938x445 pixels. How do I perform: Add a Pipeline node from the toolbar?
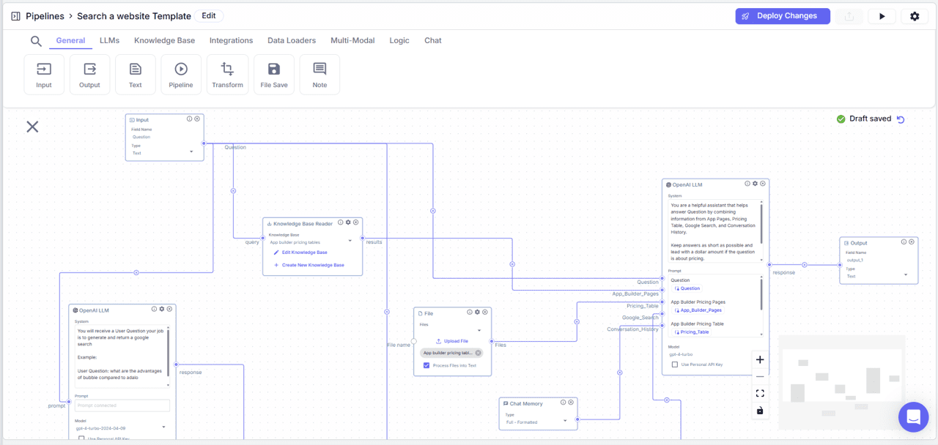(x=181, y=74)
